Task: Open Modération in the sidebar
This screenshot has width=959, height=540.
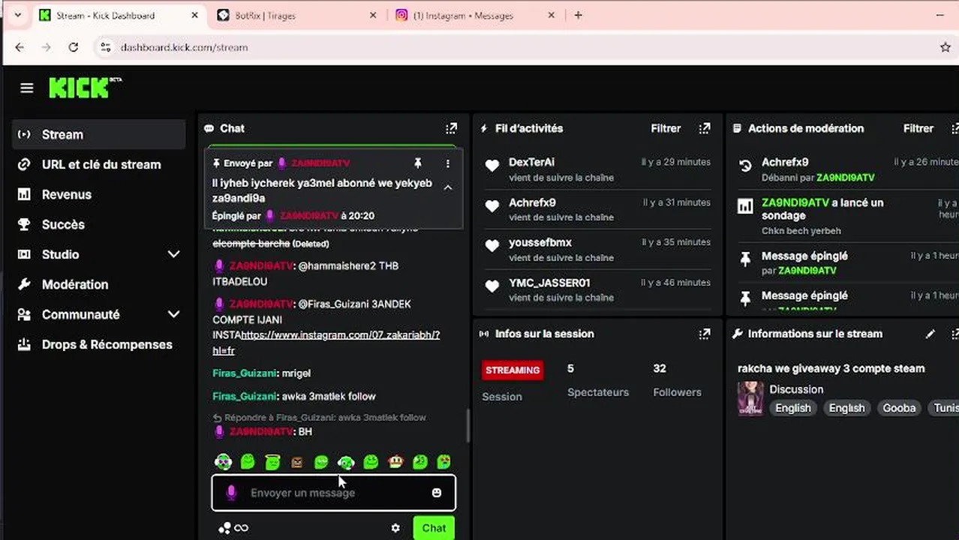Action: [x=99, y=284]
